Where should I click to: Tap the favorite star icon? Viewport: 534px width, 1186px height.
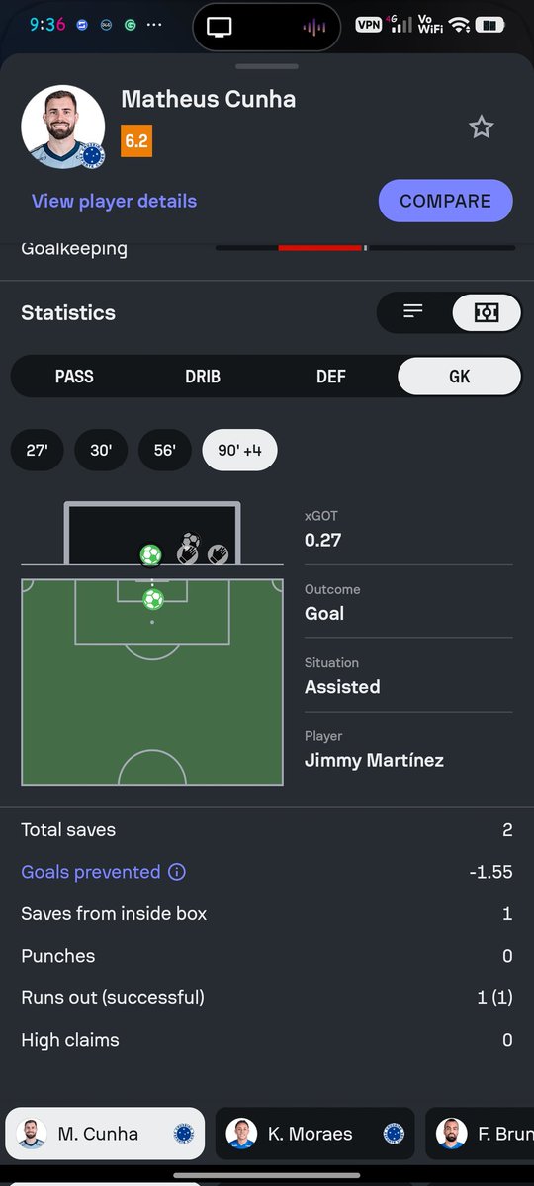pyautogui.click(x=481, y=127)
